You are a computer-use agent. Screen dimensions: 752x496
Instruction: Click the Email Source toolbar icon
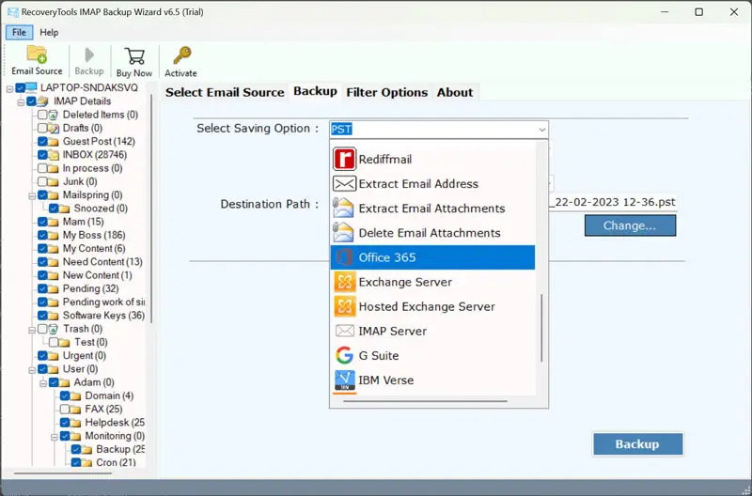[37, 54]
